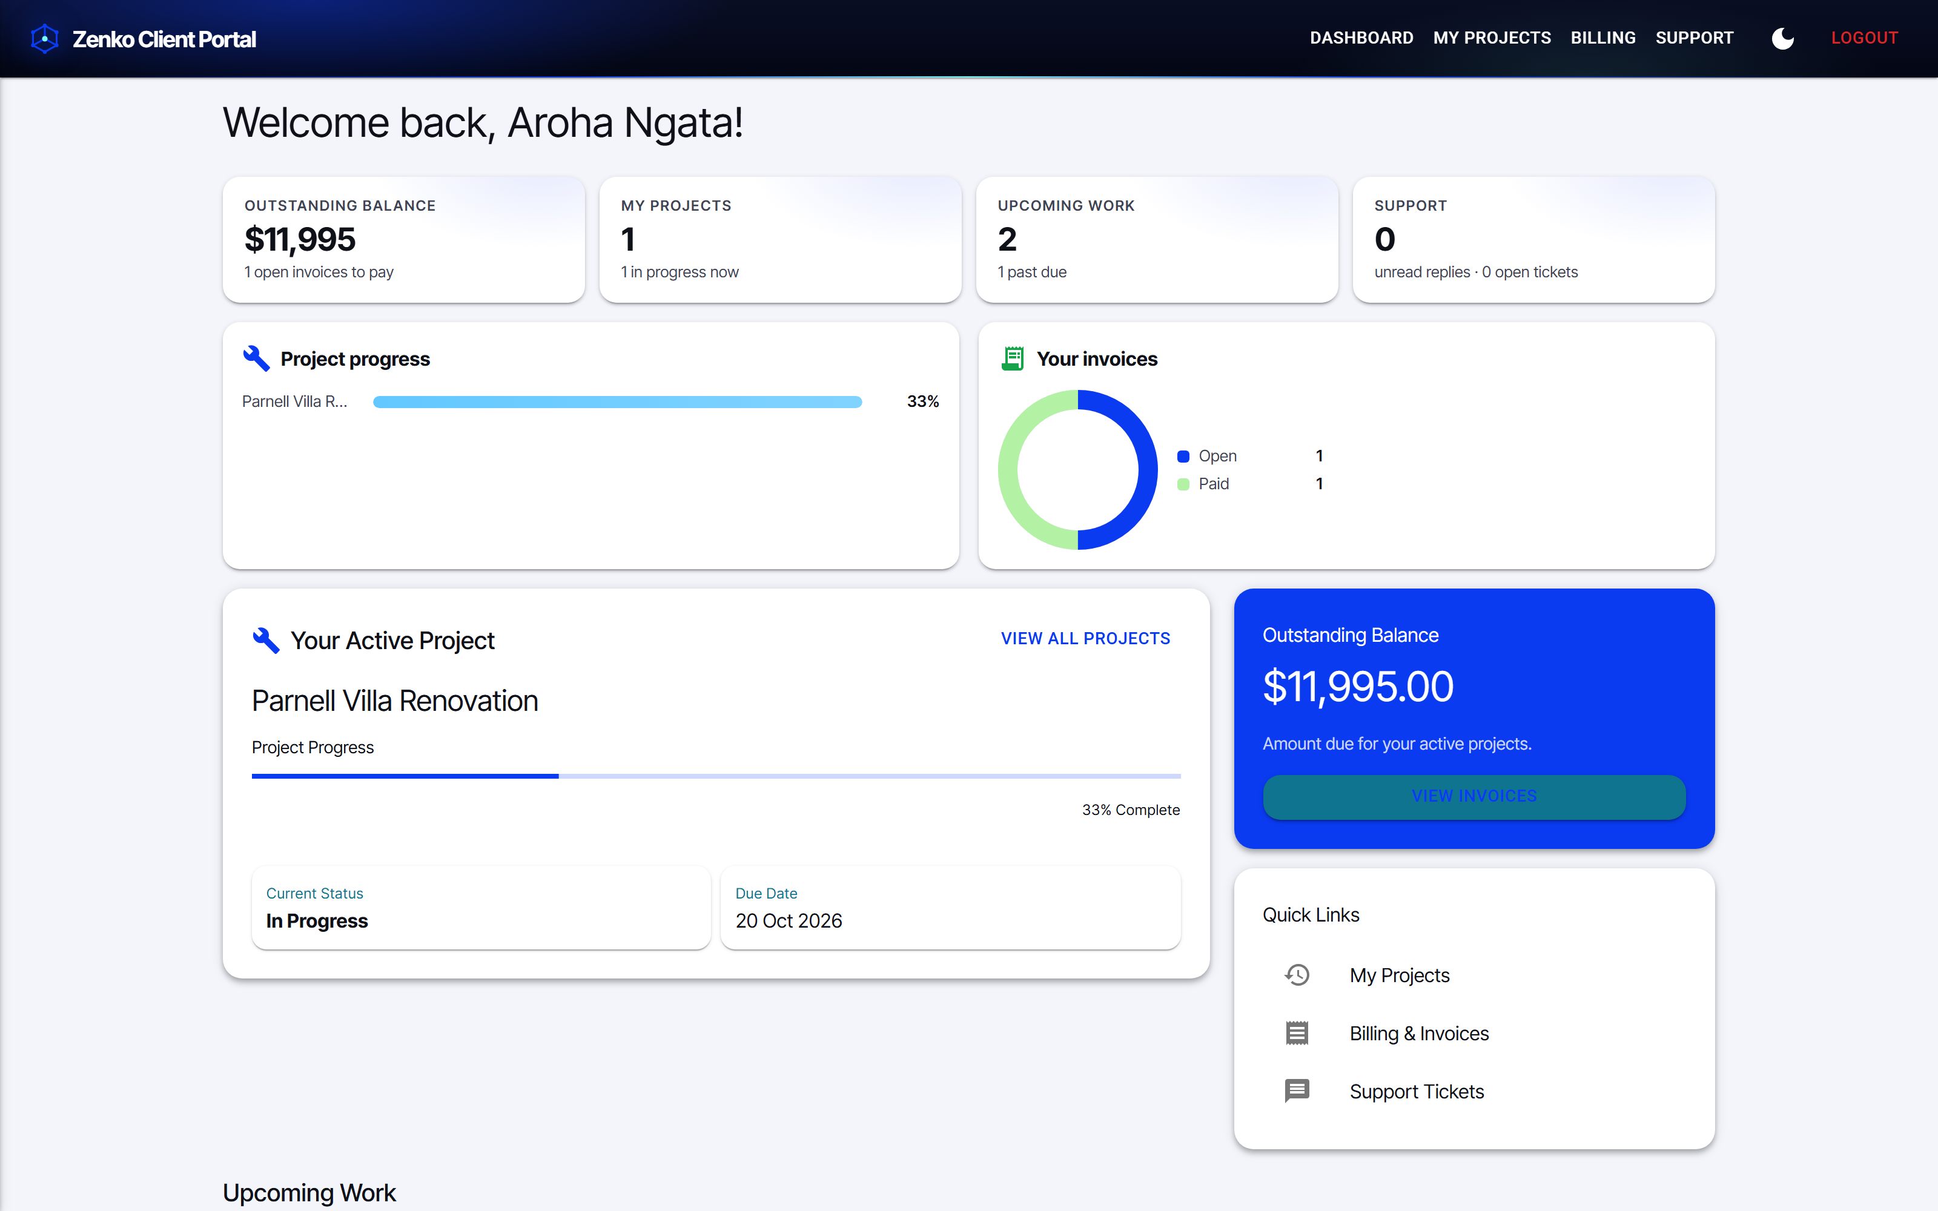Click the Zenko hexagon logo icon
This screenshot has width=1938, height=1211.
tap(45, 38)
